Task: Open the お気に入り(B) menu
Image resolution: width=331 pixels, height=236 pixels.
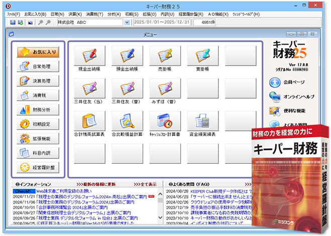Action: (35, 15)
